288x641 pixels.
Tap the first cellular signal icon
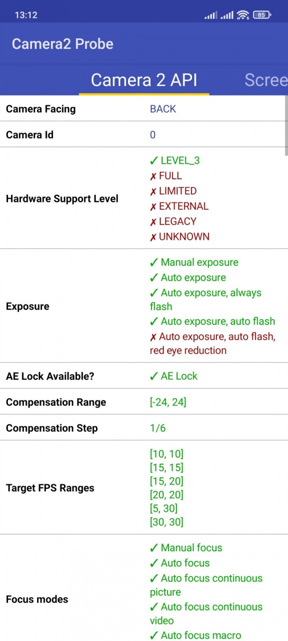point(210,15)
